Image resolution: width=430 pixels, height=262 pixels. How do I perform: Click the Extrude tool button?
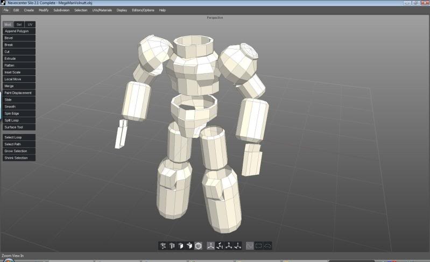click(x=19, y=59)
